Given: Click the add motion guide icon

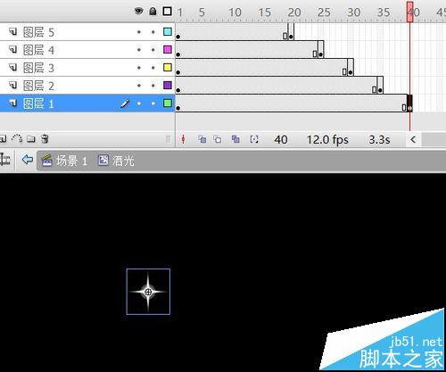Looking at the screenshot, I should (x=17, y=138).
